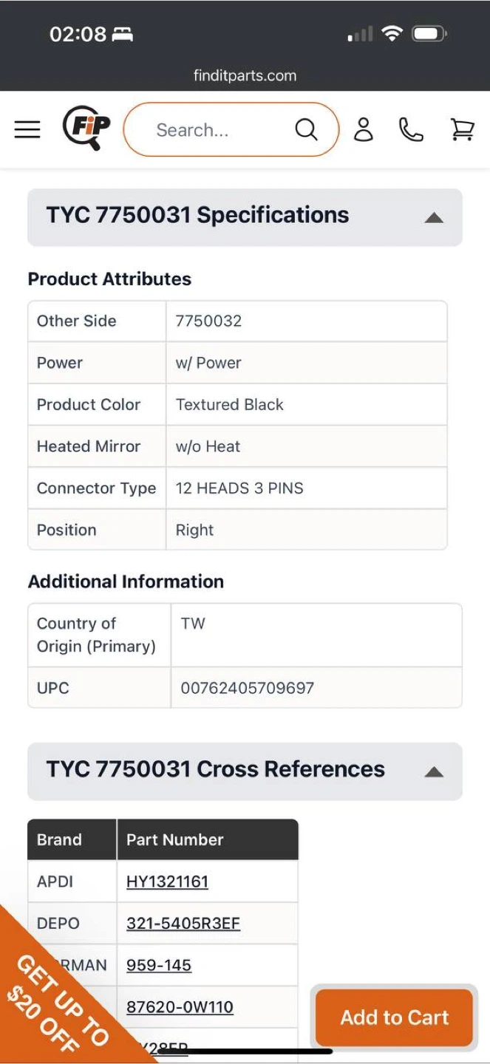Click the search magnifier icon
490x1064 pixels.
pos(306,130)
